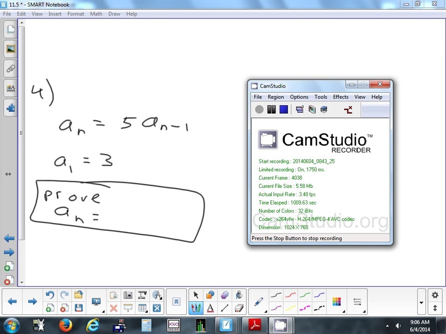446x334 pixels.
Task: Open the line style dropdown
Action: point(358,302)
